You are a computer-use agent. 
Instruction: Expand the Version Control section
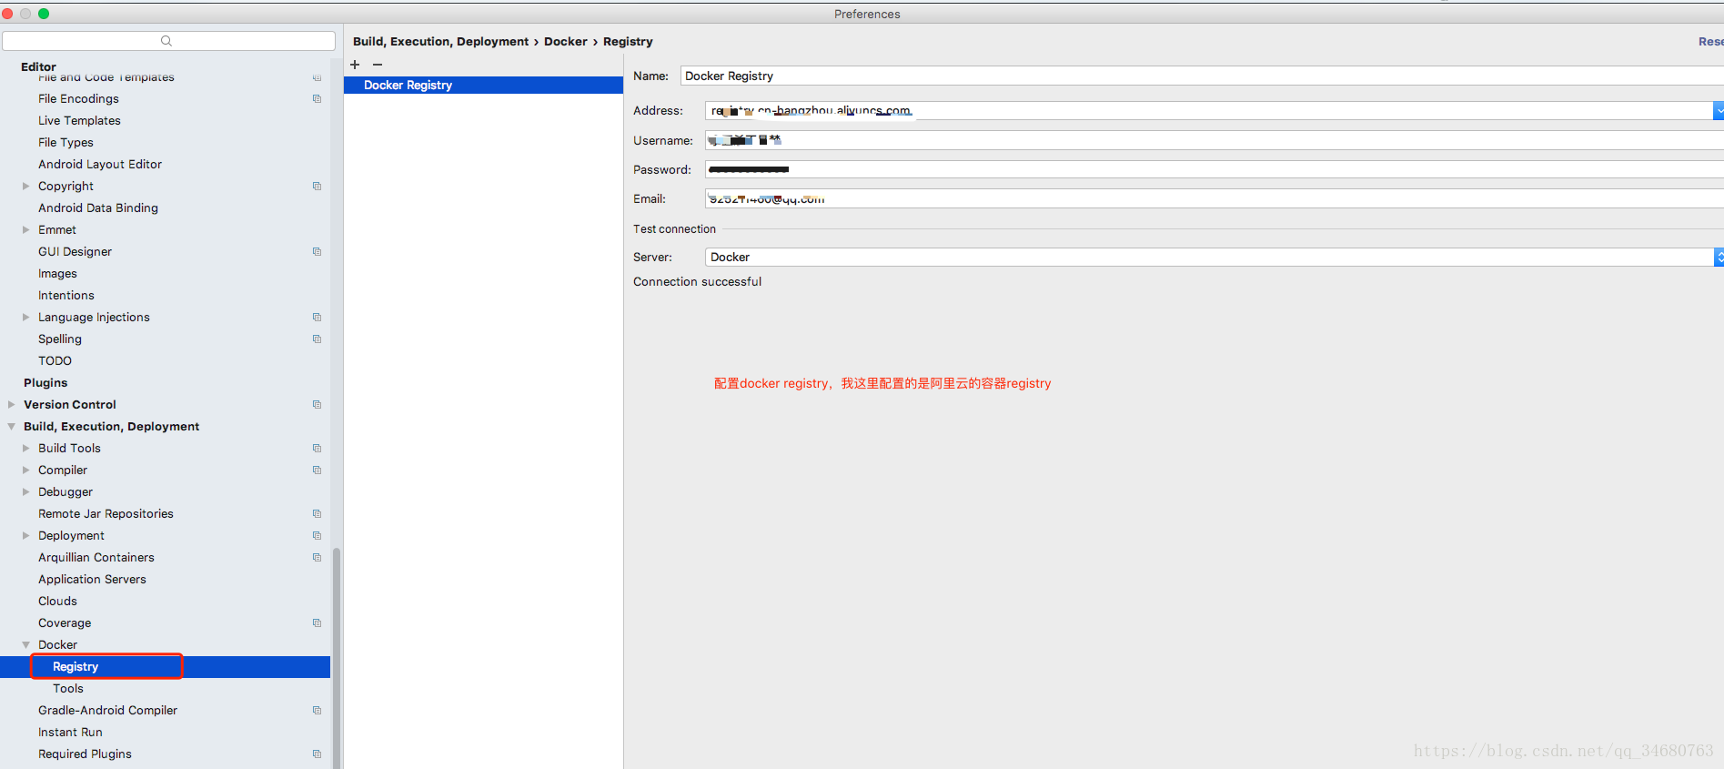(x=12, y=404)
